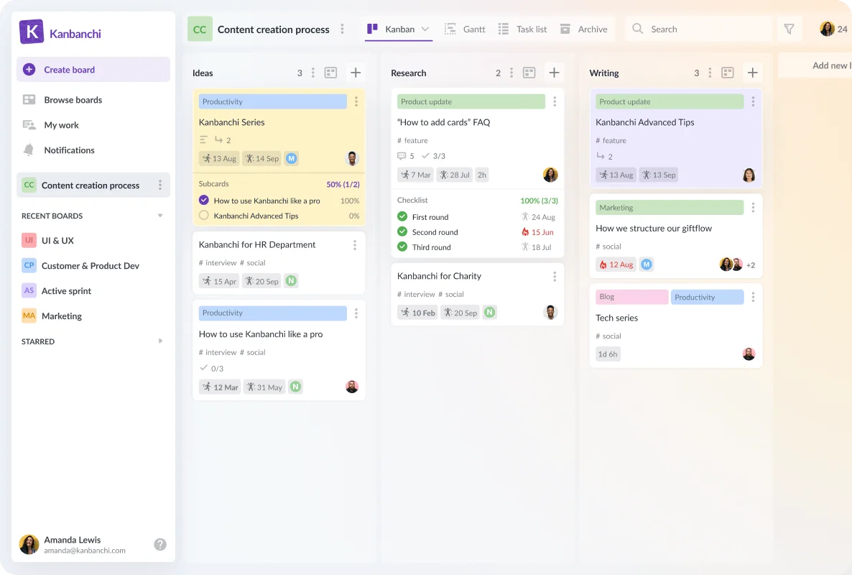Screen dimensions: 852x575
Task: Click the blue Productivity label on Kanbanchi Series
Action: [x=273, y=101]
